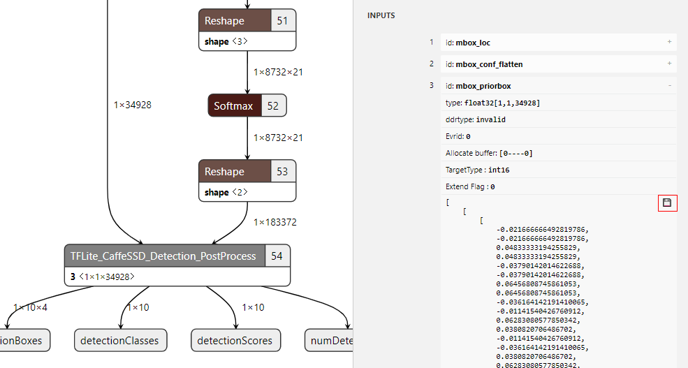Click the shape <3> attribute row
The height and width of the screenshot is (368, 688).
[226, 41]
